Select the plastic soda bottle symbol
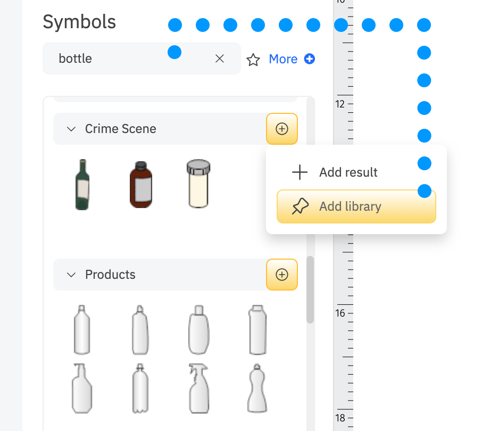482x431 pixels. (x=140, y=388)
